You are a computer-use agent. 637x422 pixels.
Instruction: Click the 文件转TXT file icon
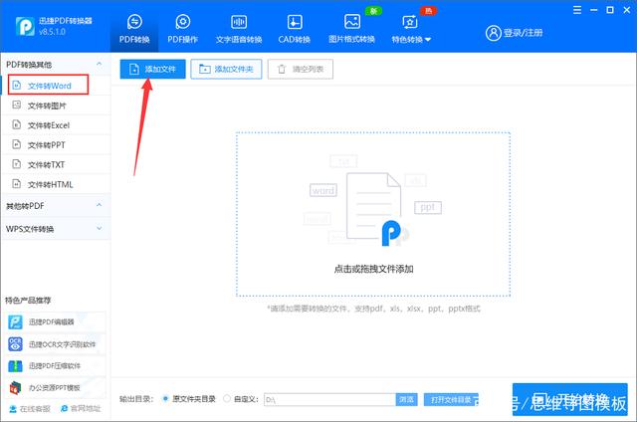click(17, 163)
